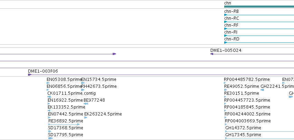The image size is (294, 140).
Task: Click the EN06856.5prime arrow glyph
Action: pos(48,90)
